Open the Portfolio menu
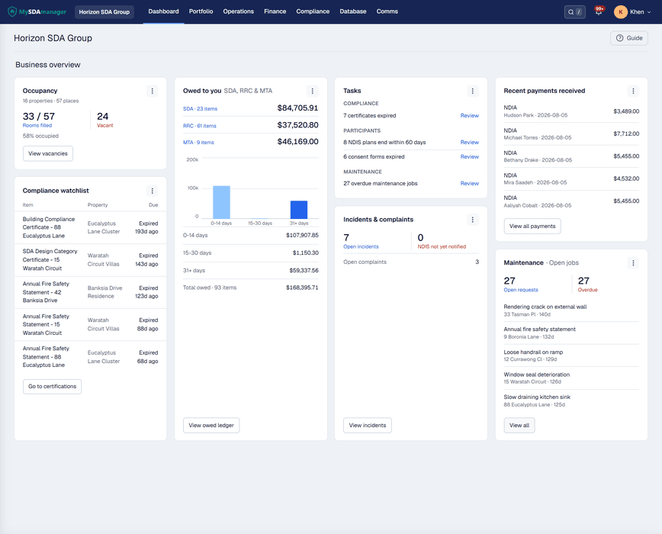 pos(201,11)
